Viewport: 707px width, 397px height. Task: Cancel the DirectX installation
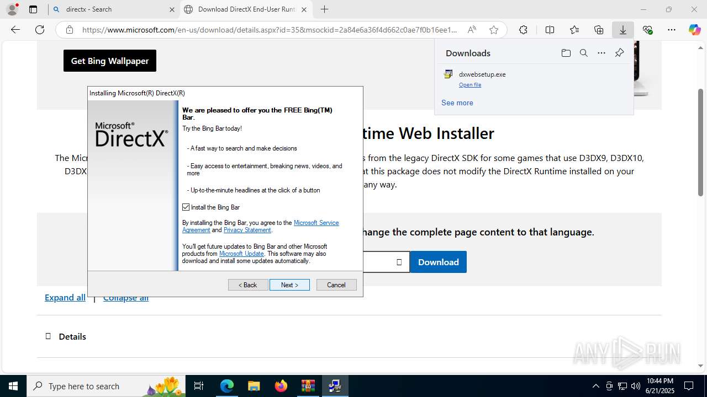(336, 285)
